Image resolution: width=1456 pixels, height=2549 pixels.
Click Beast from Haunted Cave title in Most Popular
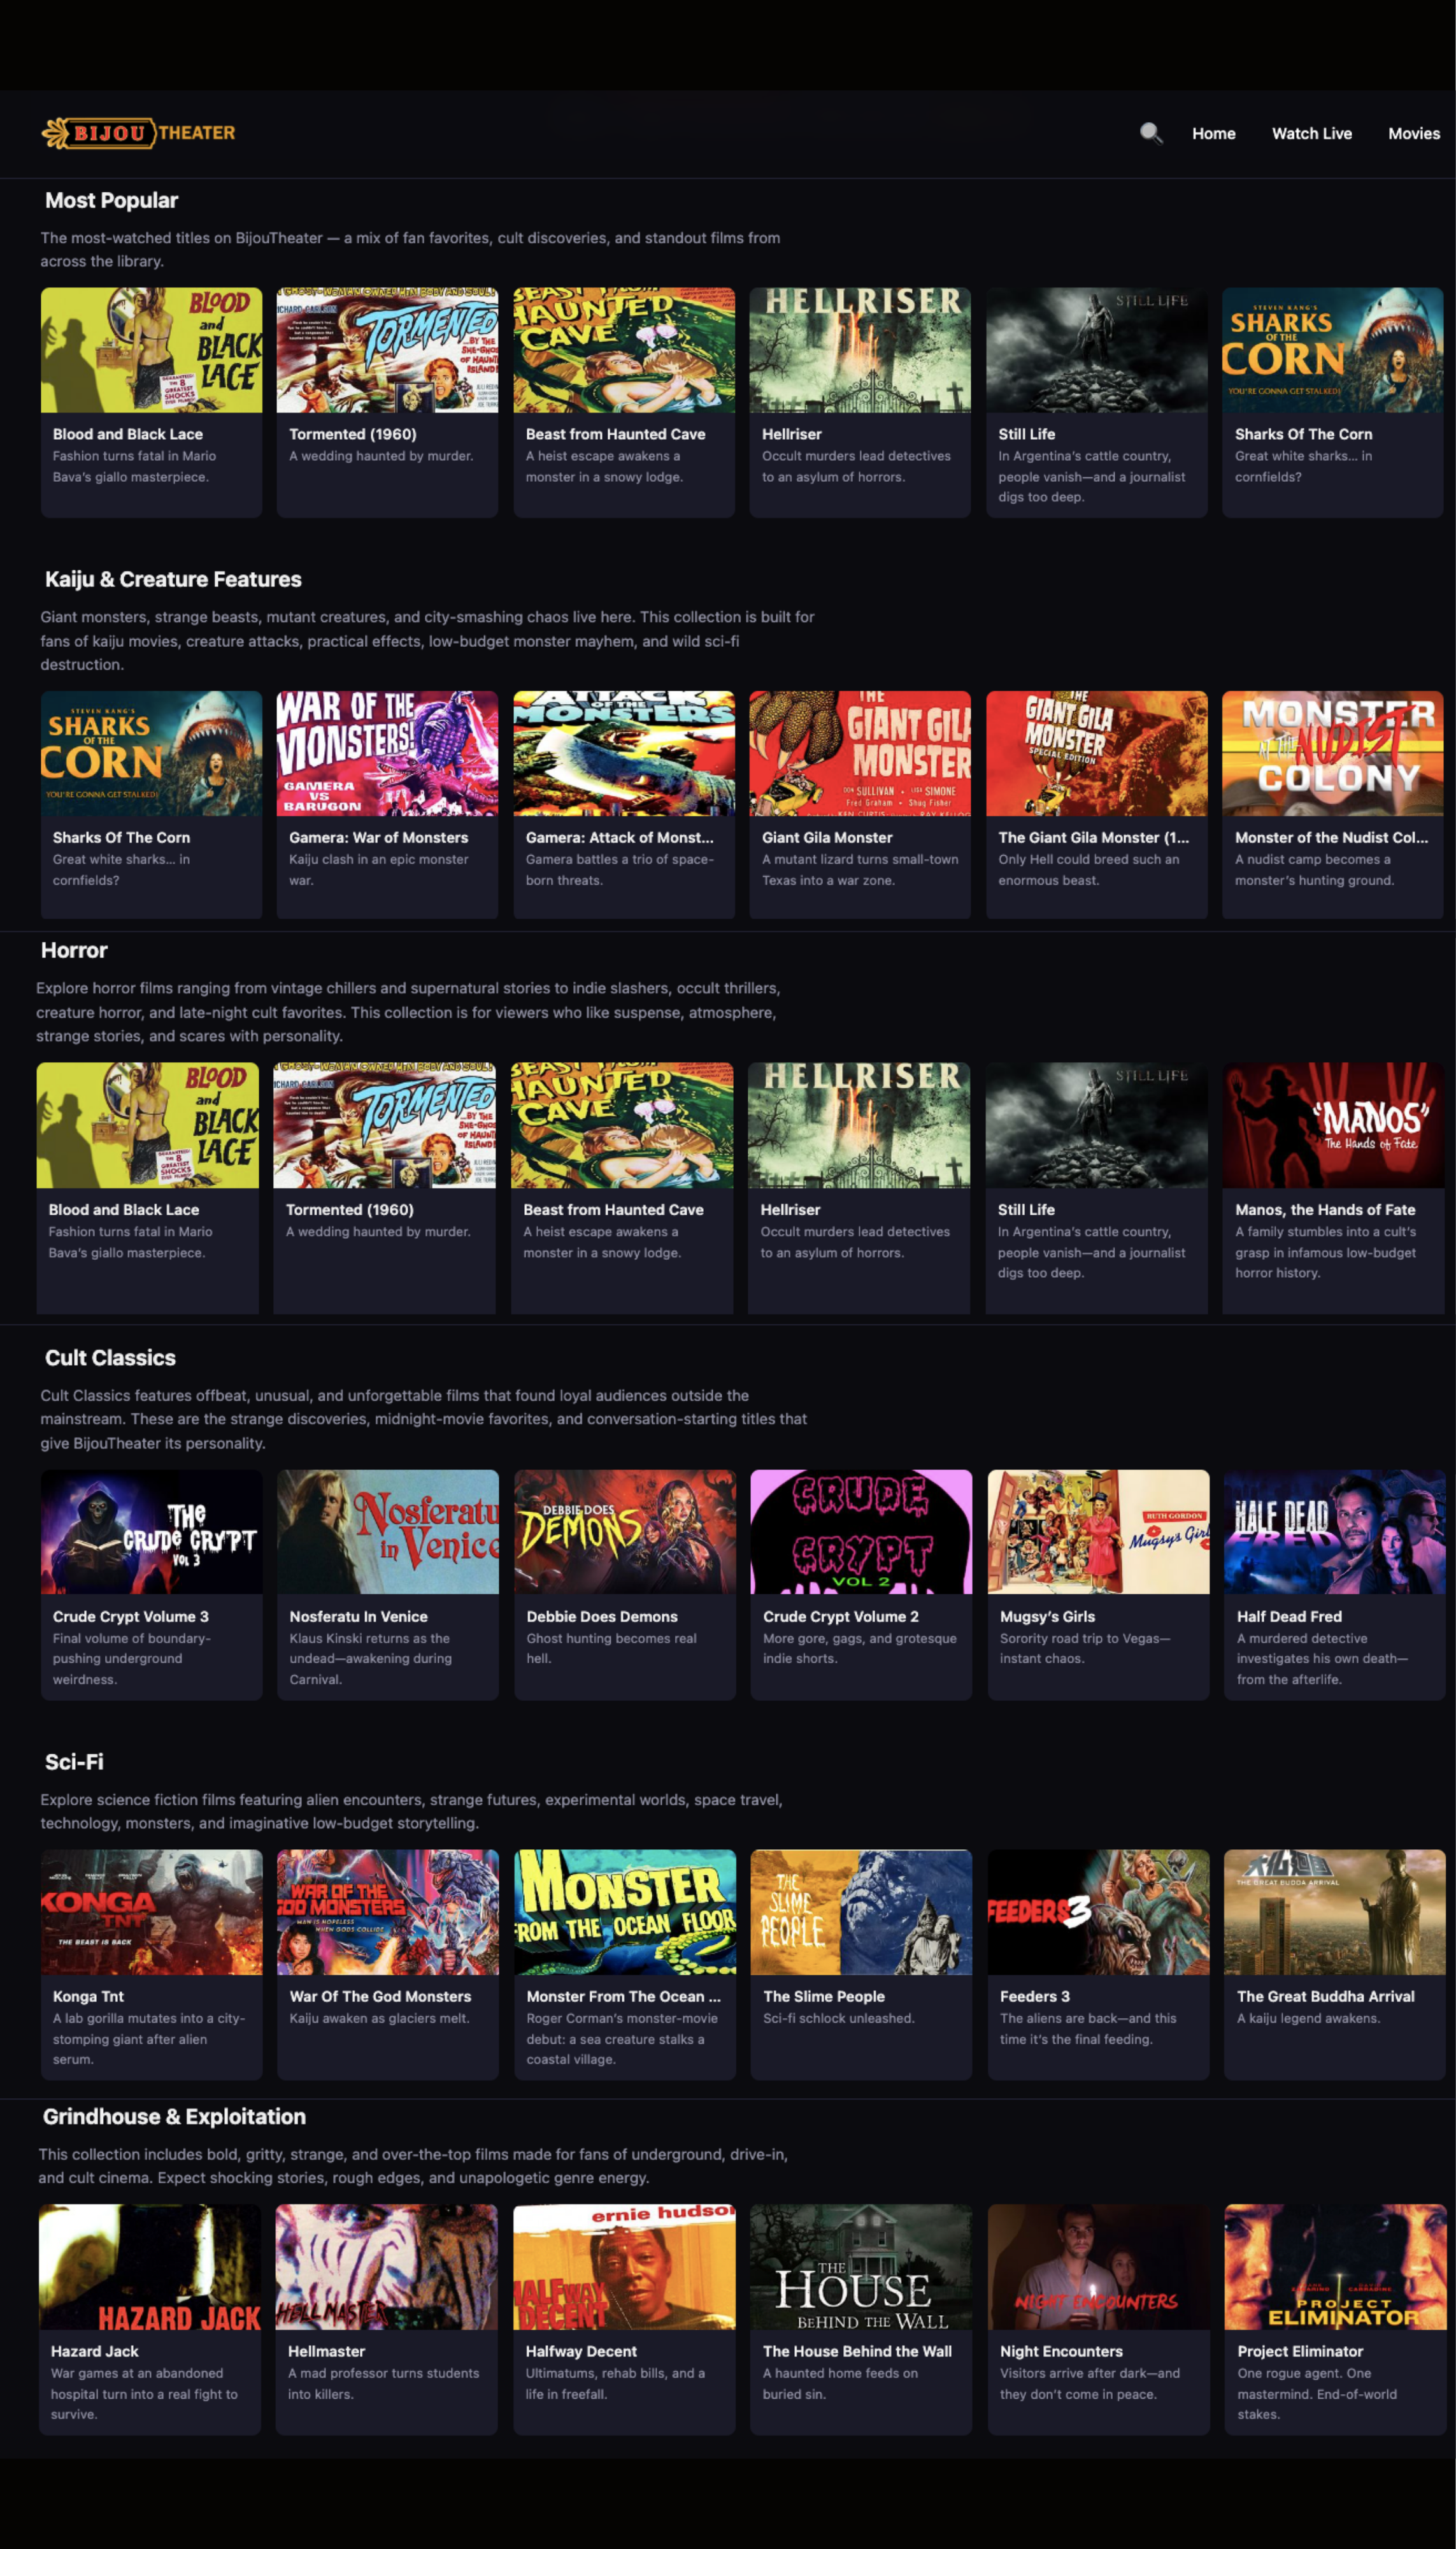(615, 434)
